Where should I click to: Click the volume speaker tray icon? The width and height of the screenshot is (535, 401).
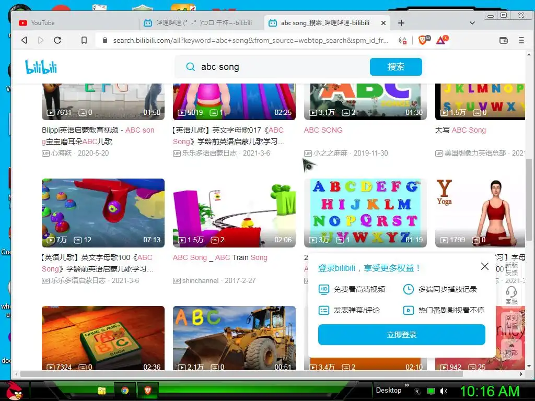[443, 391]
